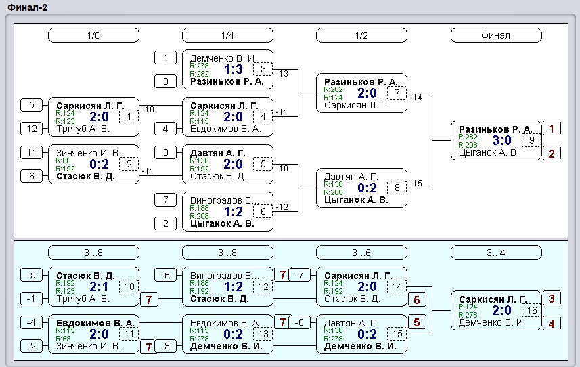
Task: Click the -1 loser slot box
Action: click(x=31, y=299)
